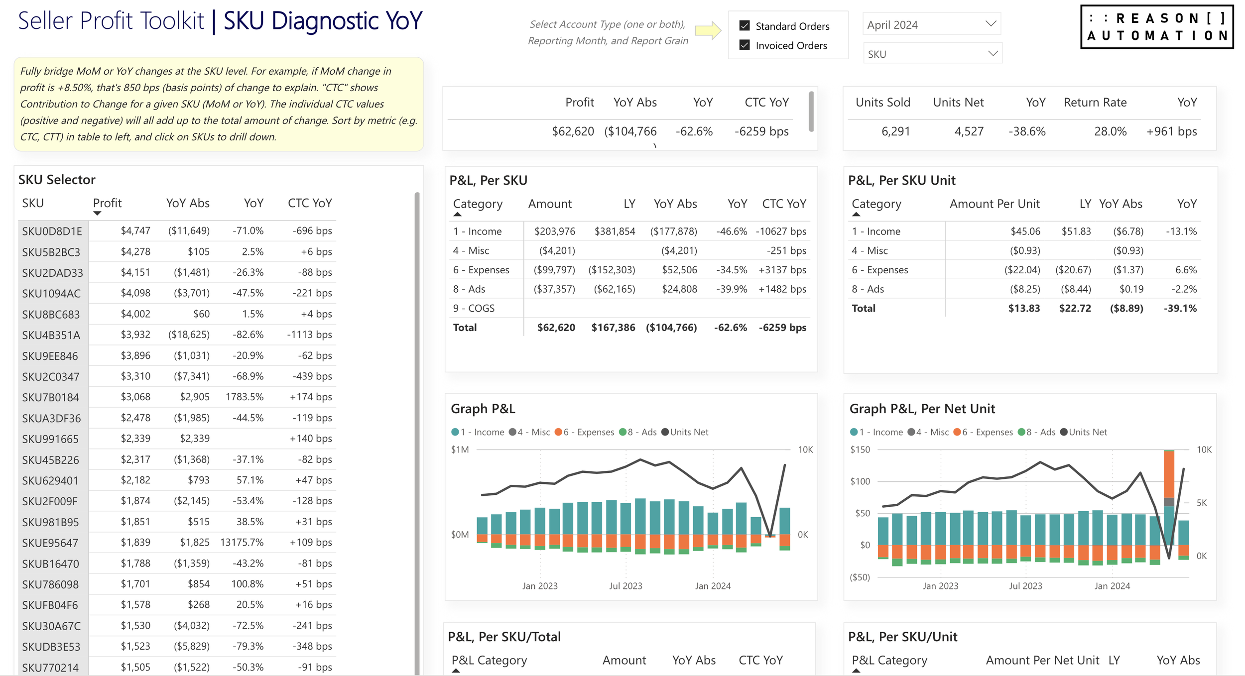Uncheck the Invoiced Orders checkbox
1245x676 pixels.
coord(745,45)
